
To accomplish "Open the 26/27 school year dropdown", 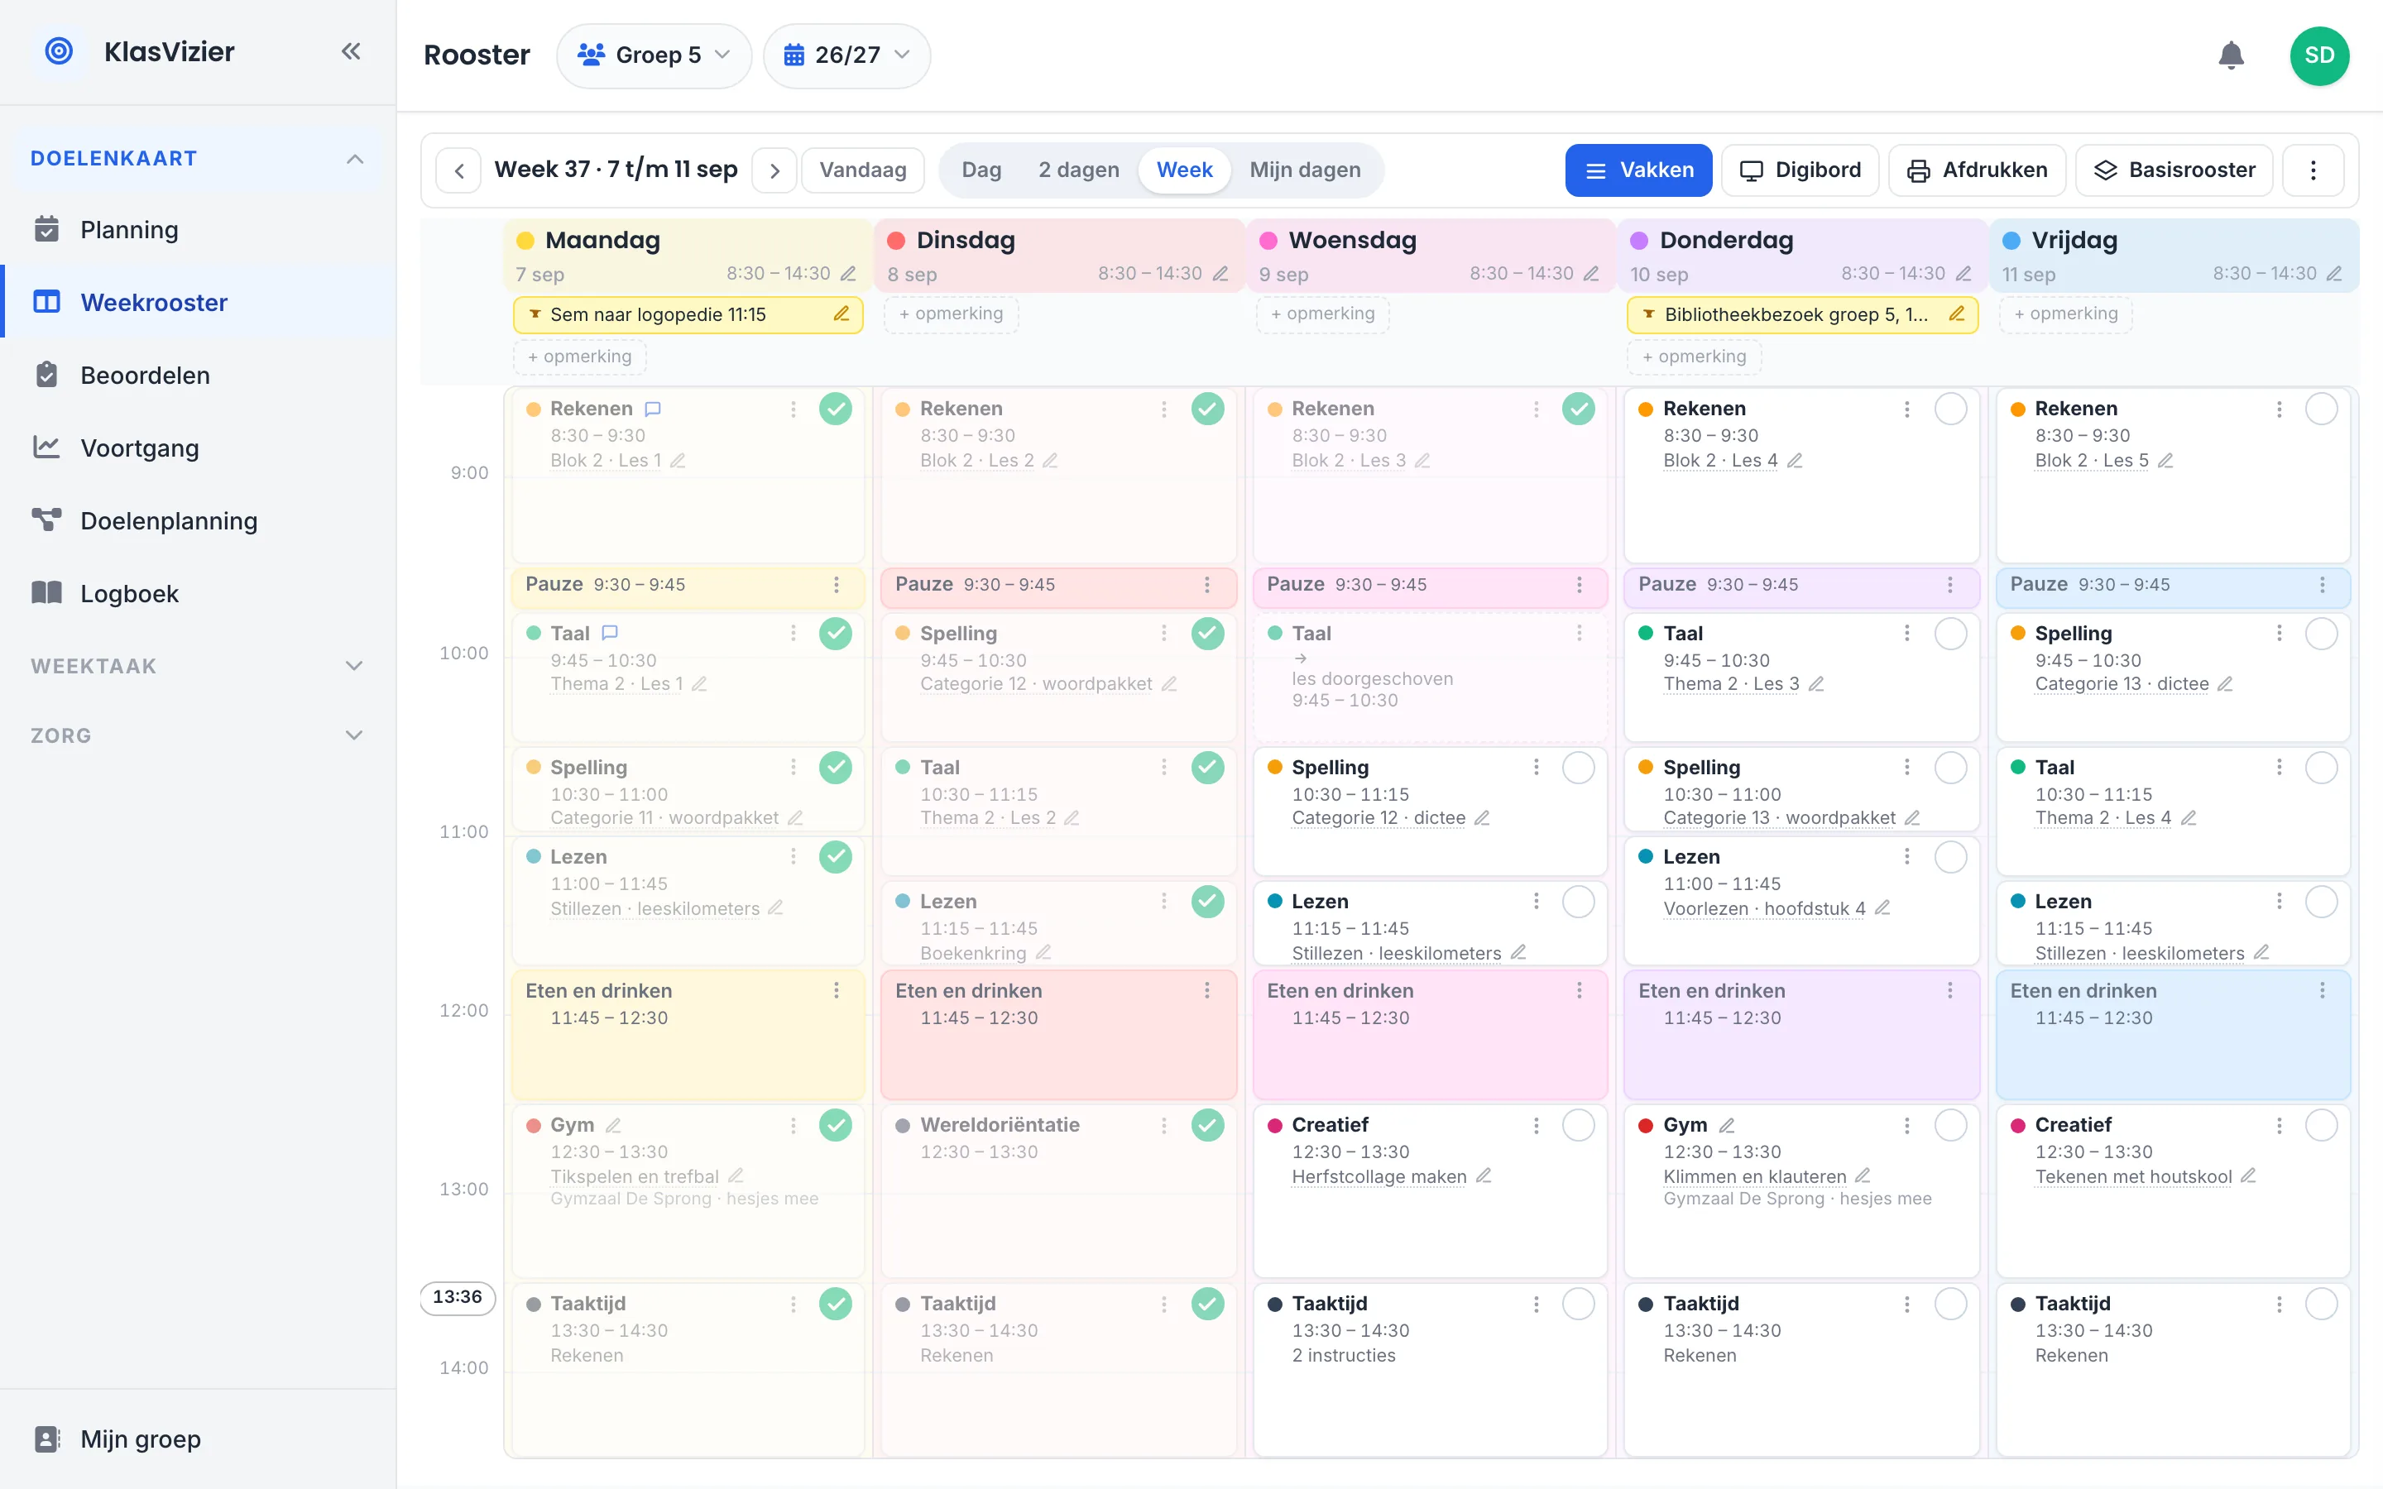I will pos(846,55).
